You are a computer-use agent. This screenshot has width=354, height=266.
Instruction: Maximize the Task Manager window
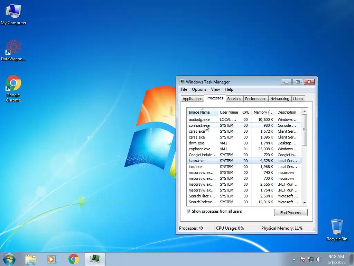click(298, 82)
